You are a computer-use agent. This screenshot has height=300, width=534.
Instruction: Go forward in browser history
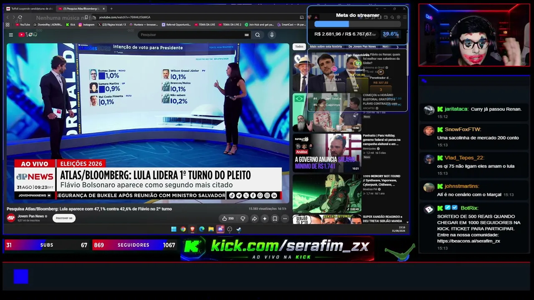click(x=13, y=17)
